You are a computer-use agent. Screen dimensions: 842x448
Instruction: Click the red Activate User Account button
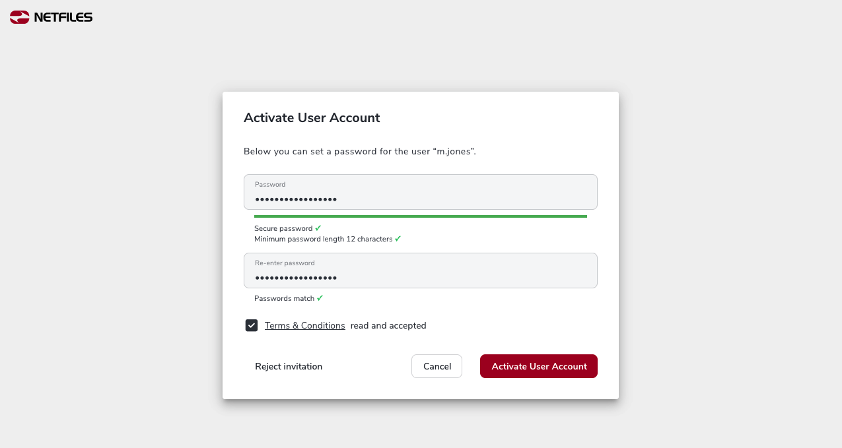(539, 366)
